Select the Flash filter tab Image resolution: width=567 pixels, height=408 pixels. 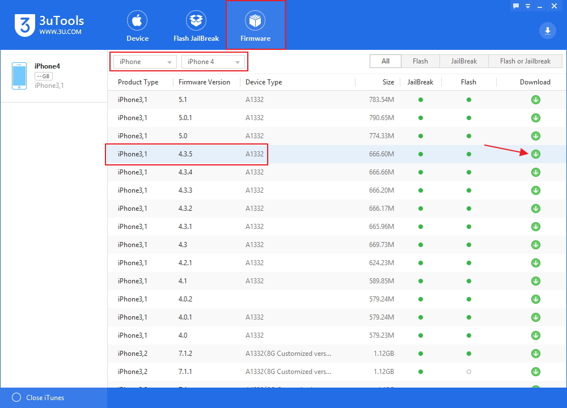pyautogui.click(x=420, y=61)
